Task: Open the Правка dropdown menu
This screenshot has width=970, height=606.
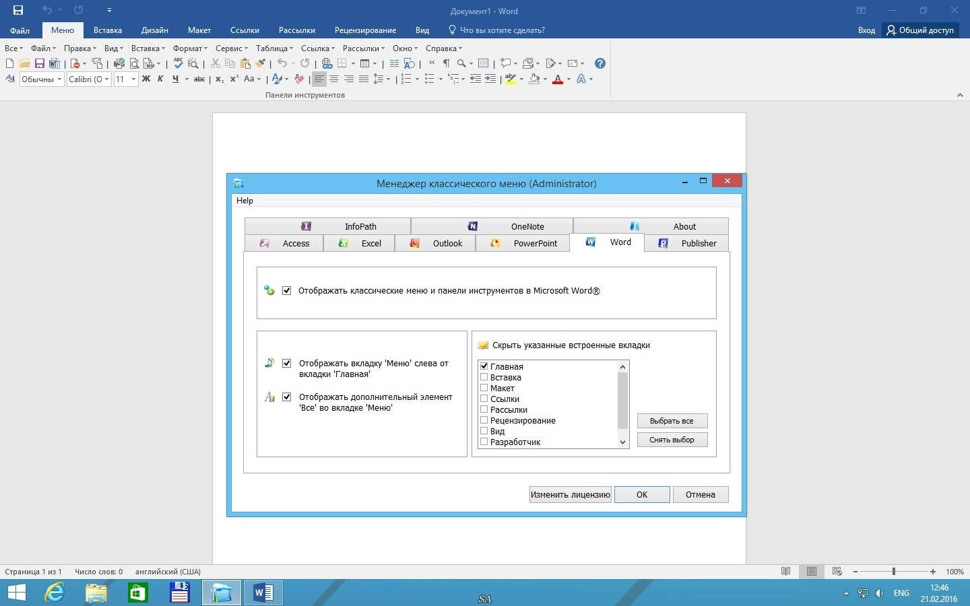Action: pos(79,48)
